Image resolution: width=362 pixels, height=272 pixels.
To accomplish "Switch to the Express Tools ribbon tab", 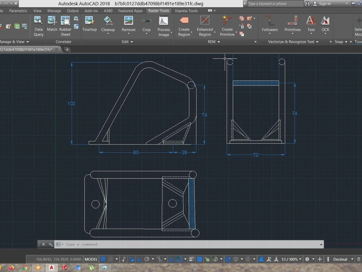I will tap(186, 11).
